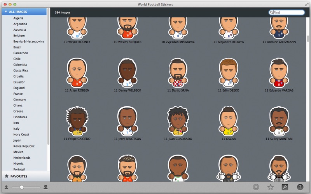The image size is (311, 194).
Task: Select the Juan CUADRADO sticker
Action: [178, 121]
